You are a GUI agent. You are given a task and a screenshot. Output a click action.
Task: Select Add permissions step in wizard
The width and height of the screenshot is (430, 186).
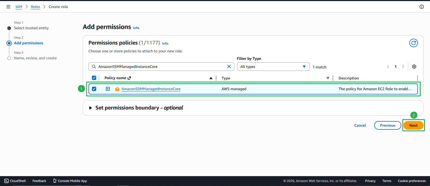click(x=28, y=43)
